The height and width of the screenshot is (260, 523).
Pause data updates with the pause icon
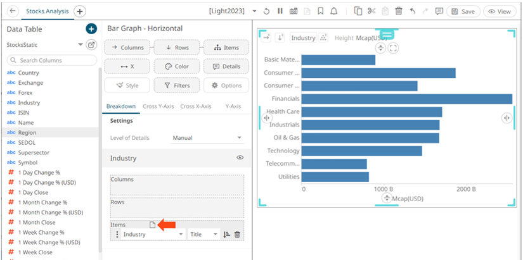[280, 11]
